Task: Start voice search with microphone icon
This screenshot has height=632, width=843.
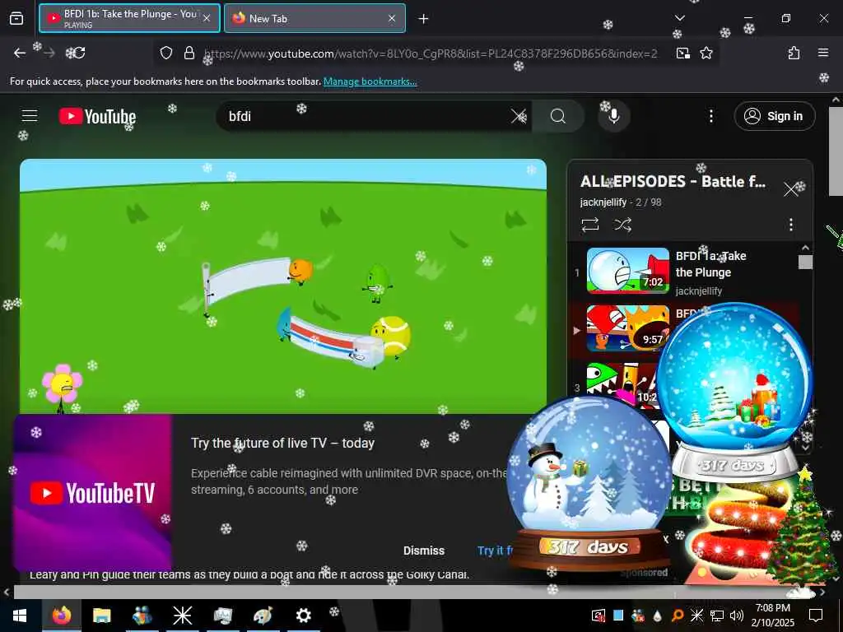Action: (613, 116)
